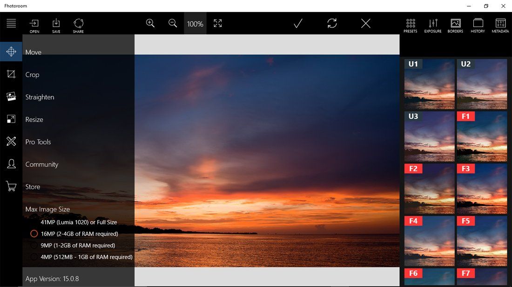
Task: Open the Presets panel
Action: [410, 24]
